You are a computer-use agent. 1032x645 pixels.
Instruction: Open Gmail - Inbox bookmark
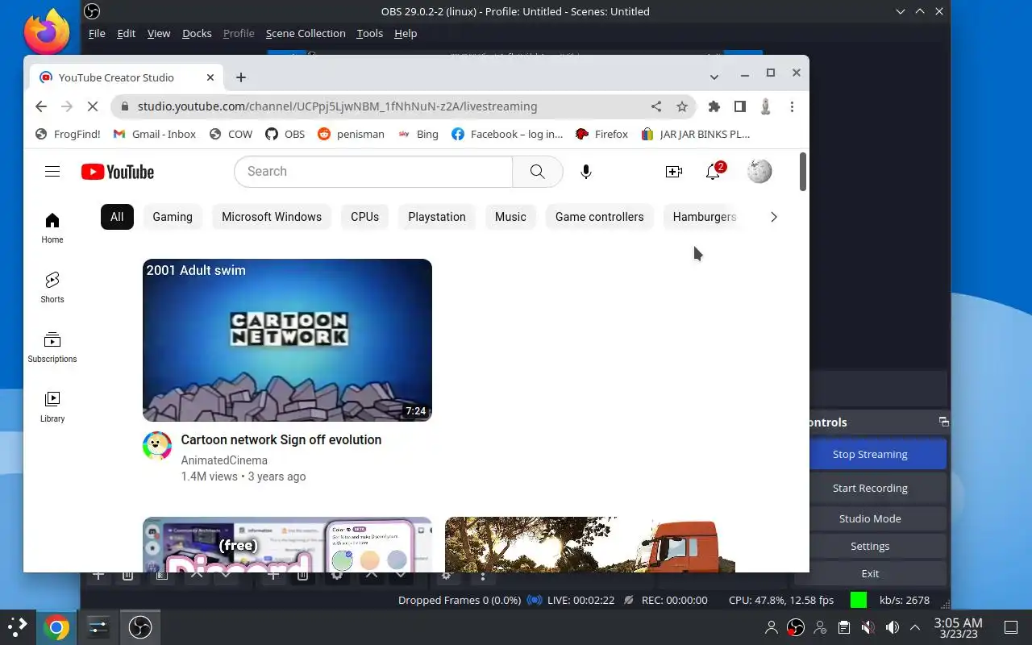154,134
